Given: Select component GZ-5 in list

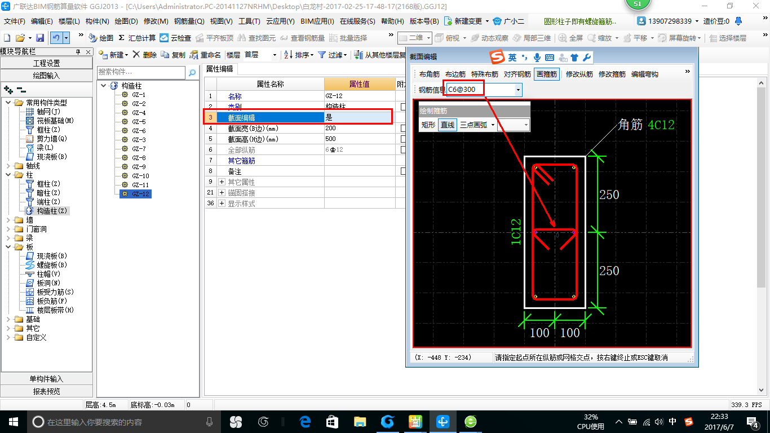Looking at the screenshot, I should coord(139,122).
